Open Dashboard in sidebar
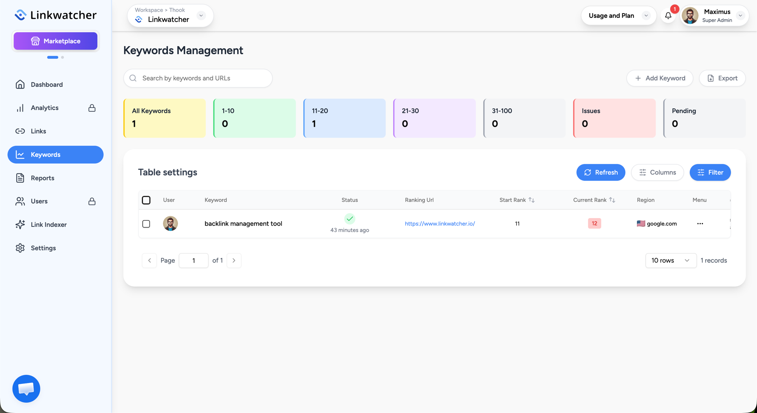The height and width of the screenshot is (413, 757). click(56, 84)
